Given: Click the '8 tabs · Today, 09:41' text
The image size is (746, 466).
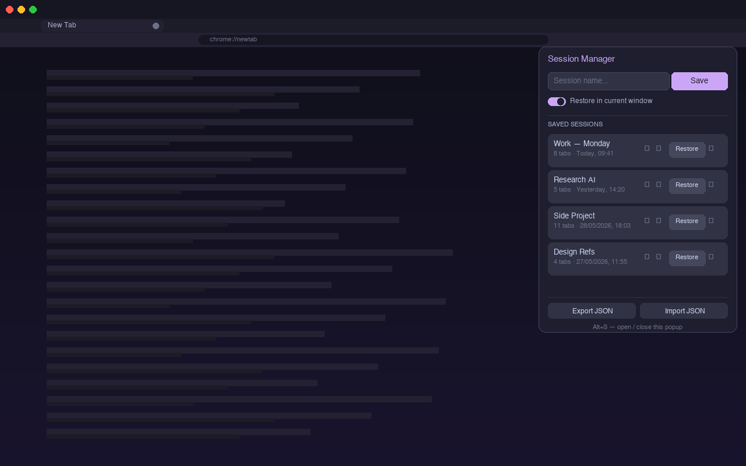Looking at the screenshot, I should (583, 154).
